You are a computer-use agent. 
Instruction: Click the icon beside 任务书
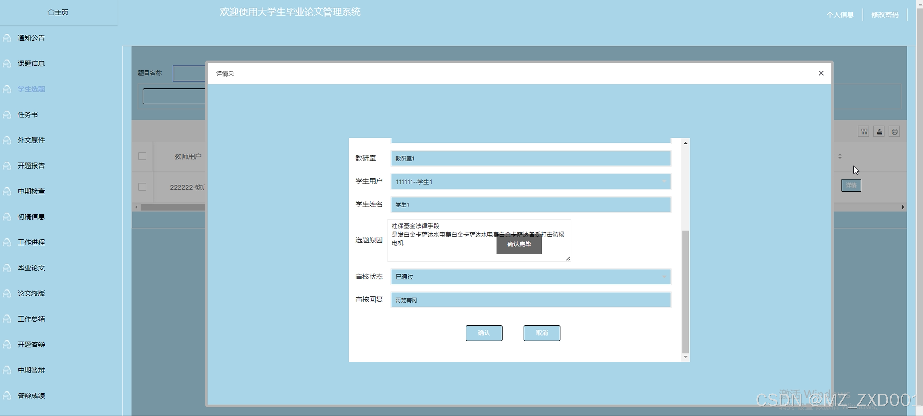pyautogui.click(x=7, y=115)
